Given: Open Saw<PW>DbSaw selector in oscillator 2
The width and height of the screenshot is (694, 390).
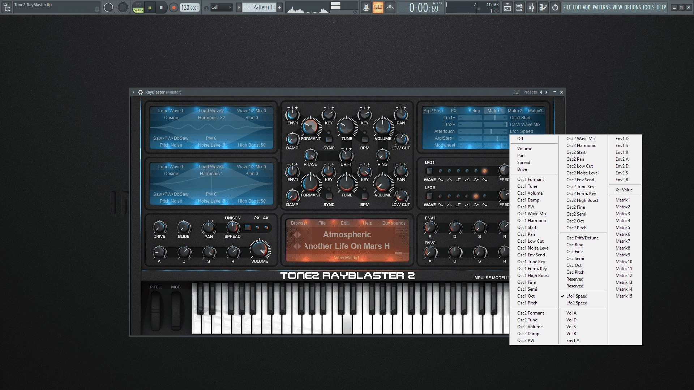Looking at the screenshot, I should pos(171,194).
